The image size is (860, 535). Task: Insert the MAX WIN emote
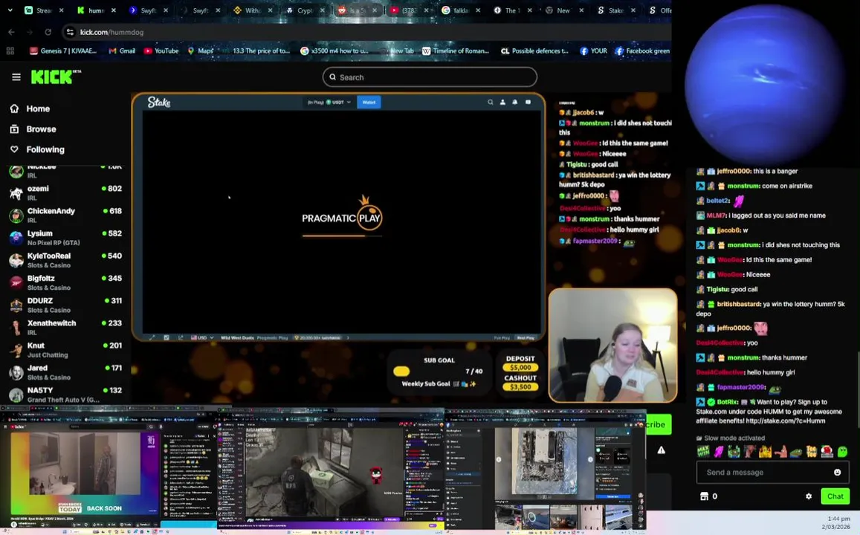[703, 452]
